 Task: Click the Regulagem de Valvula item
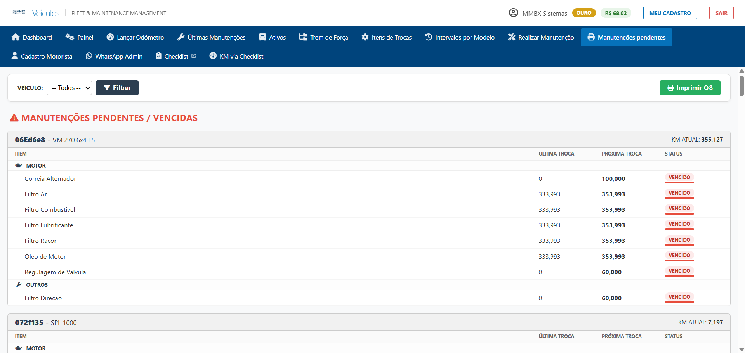pyautogui.click(x=55, y=272)
